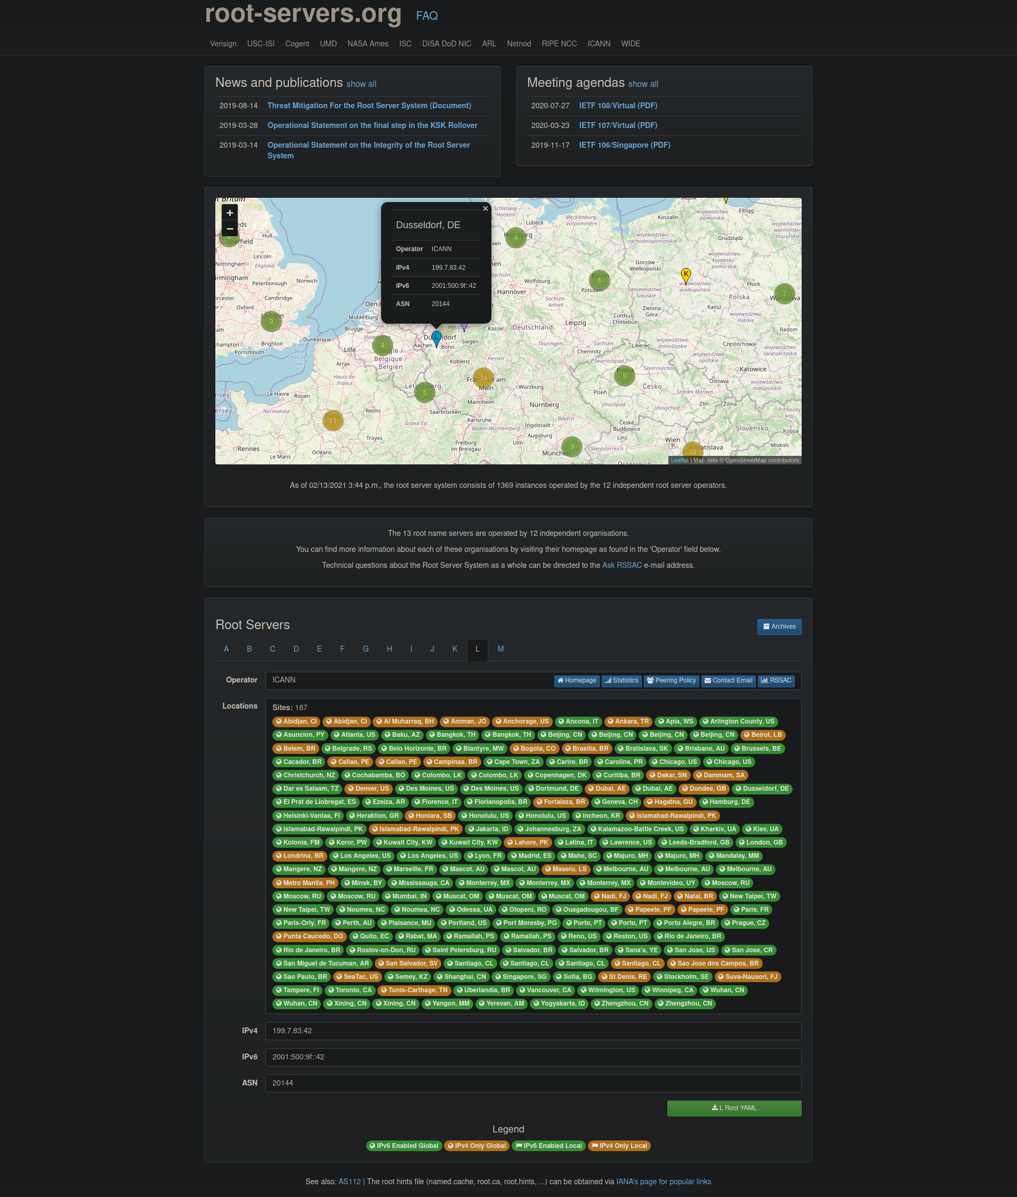Click the Dusseldorf, DE location badge
The height and width of the screenshot is (1197, 1017).
click(761, 788)
